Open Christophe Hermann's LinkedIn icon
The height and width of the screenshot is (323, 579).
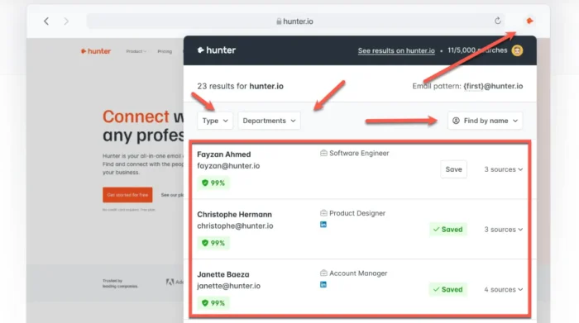[323, 224]
